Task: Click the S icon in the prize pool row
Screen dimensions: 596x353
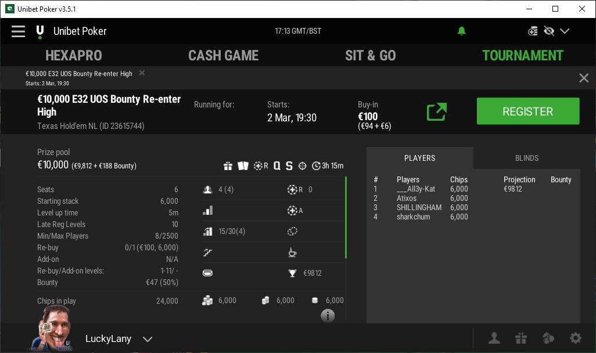Action: 289,165
